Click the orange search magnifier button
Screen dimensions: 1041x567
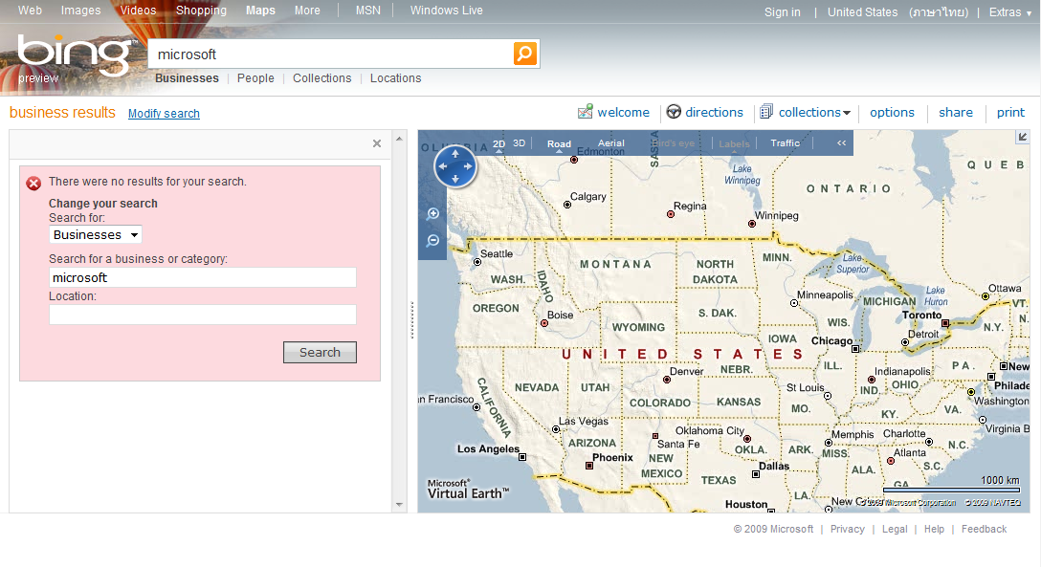click(x=524, y=54)
